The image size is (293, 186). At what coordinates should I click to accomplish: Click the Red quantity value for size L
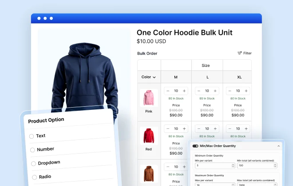(207, 129)
